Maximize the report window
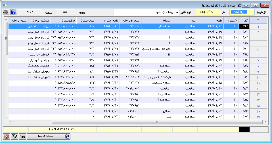 [255, 5]
